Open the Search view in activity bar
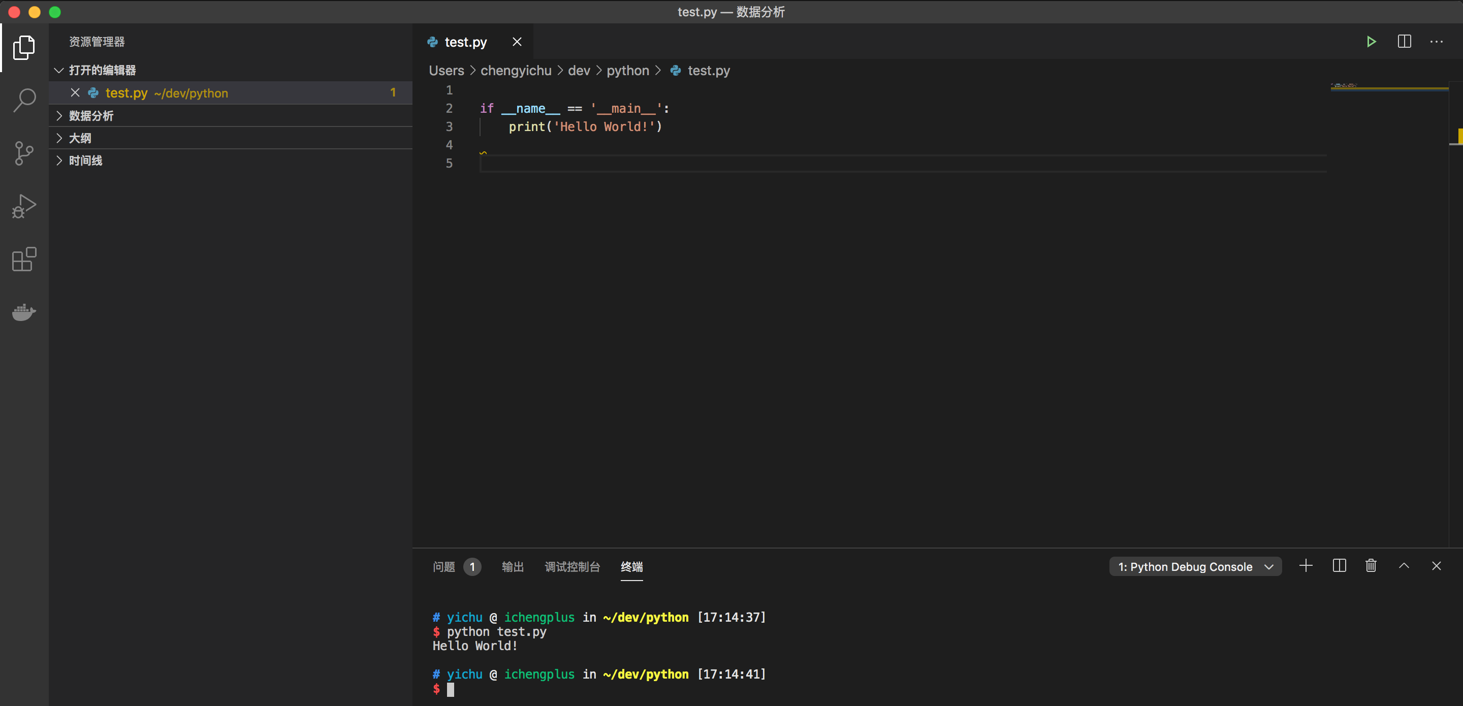 pyautogui.click(x=24, y=101)
